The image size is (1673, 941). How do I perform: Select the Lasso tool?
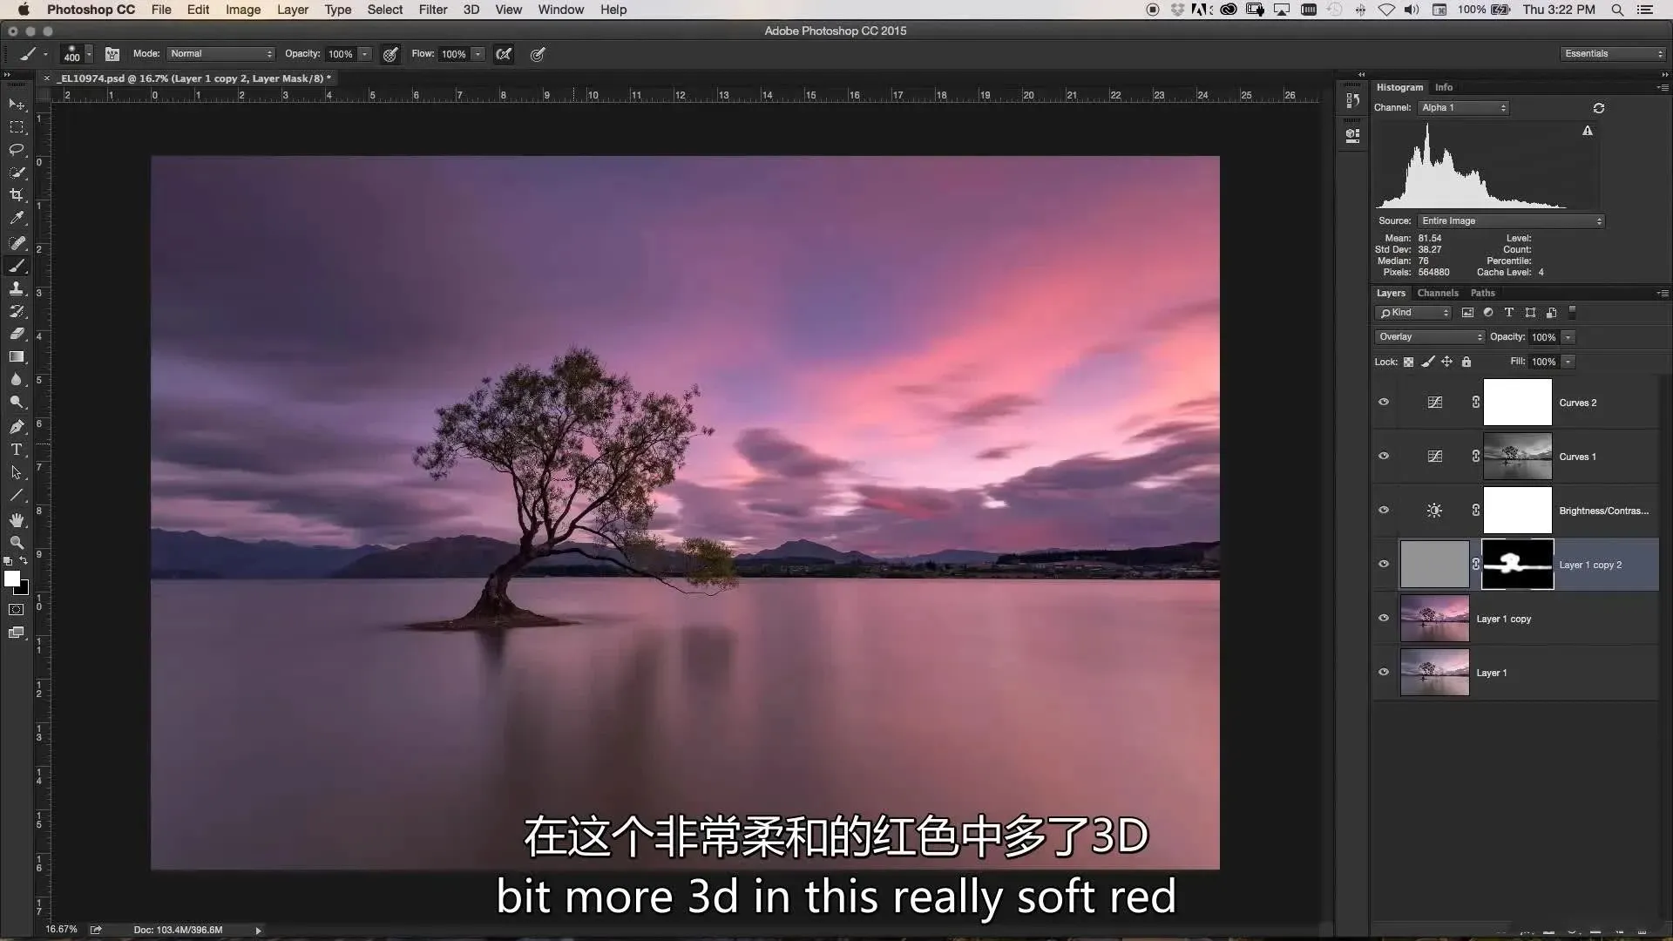(x=17, y=149)
